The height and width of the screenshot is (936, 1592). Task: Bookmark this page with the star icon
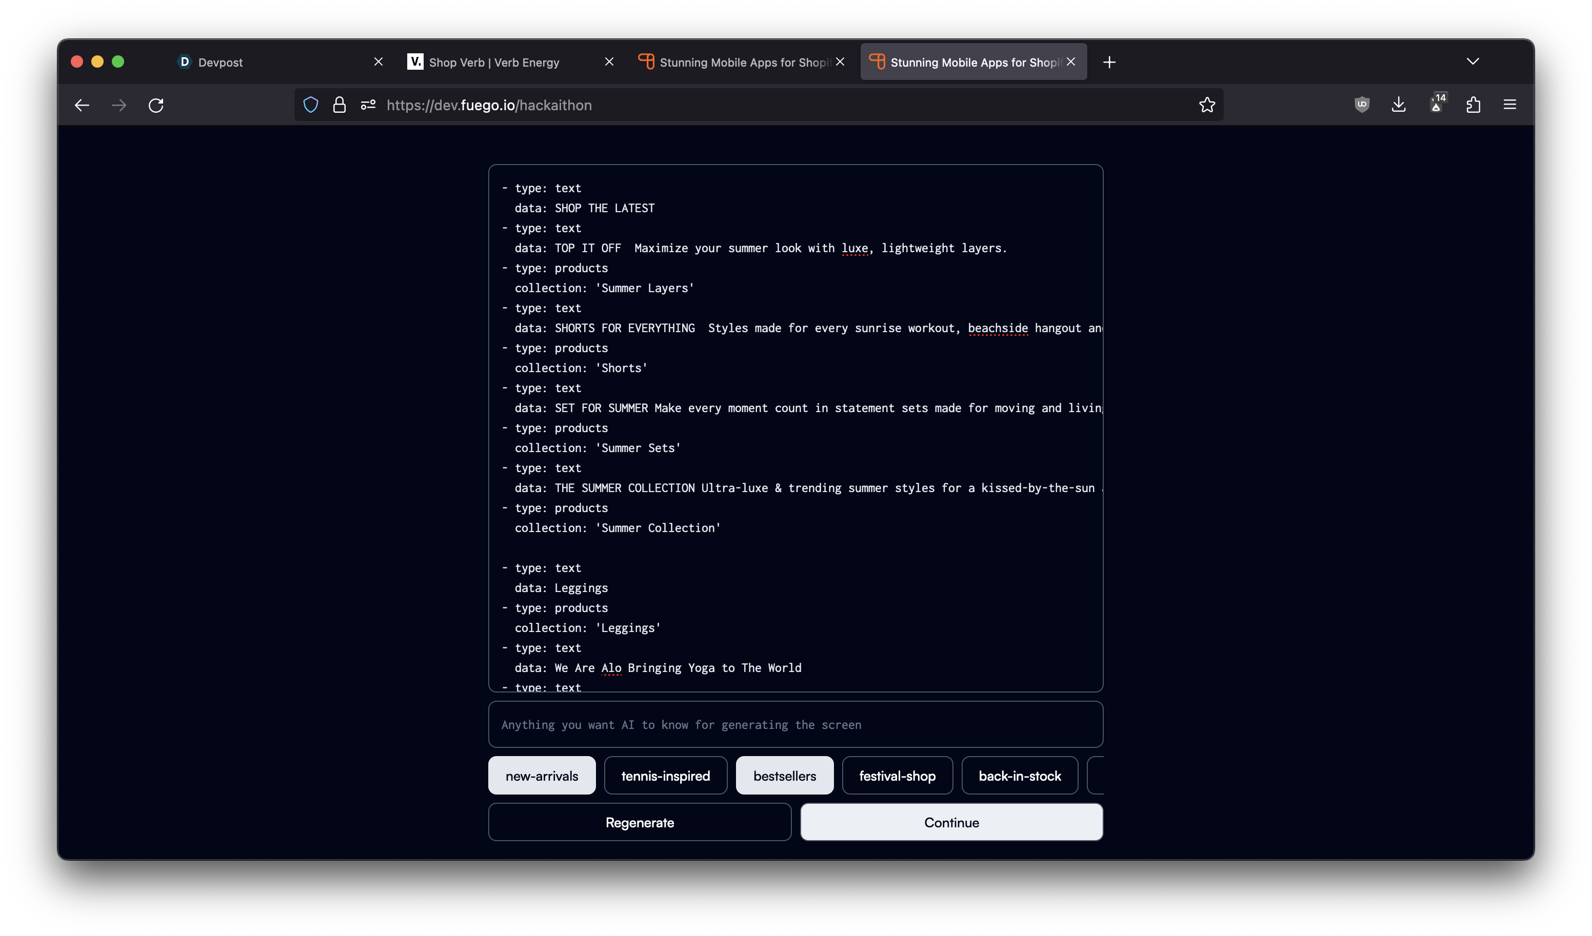1207,105
